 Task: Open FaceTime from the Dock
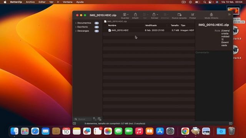(x=129, y=131)
